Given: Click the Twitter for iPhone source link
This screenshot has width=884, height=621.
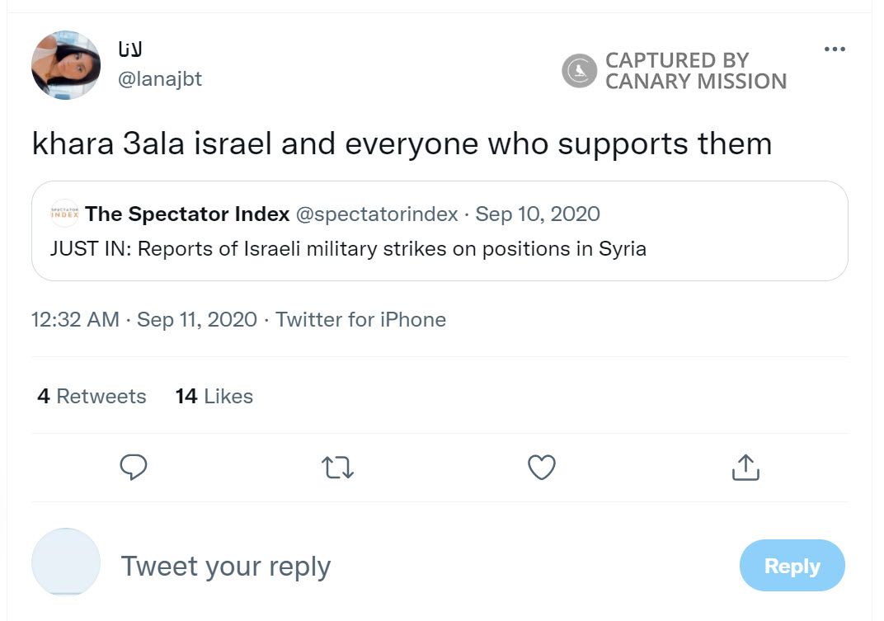Looking at the screenshot, I should click(x=360, y=320).
